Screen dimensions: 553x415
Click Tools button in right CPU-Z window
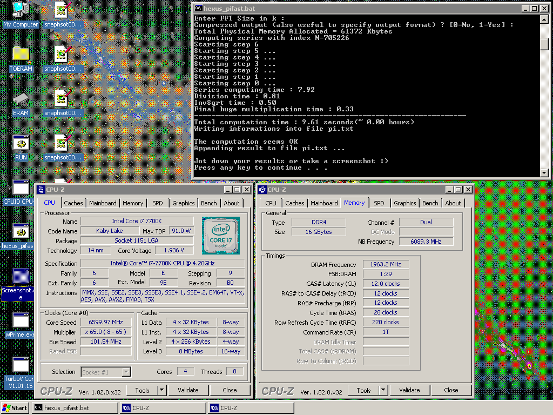click(363, 390)
